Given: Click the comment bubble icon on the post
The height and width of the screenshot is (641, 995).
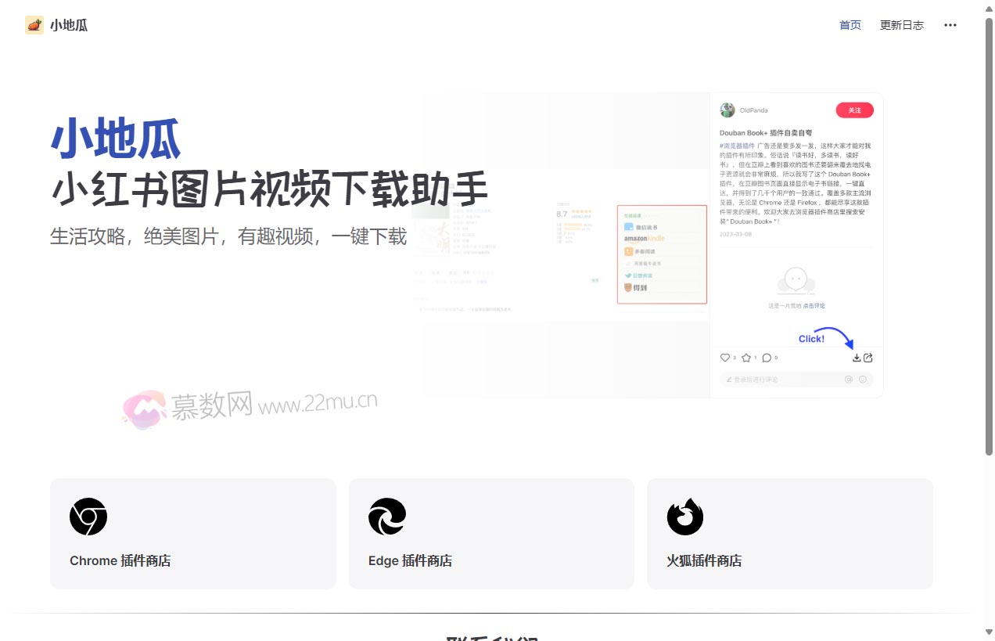Looking at the screenshot, I should click(x=767, y=358).
